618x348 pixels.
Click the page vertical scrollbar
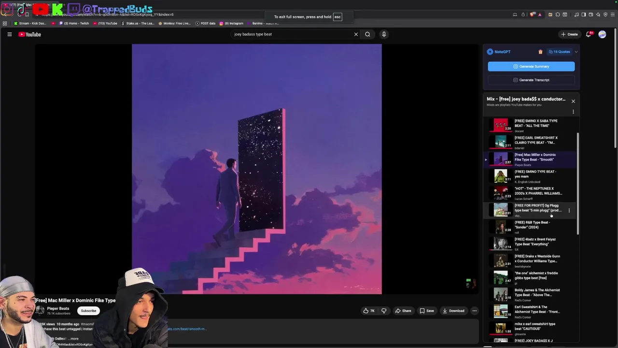(x=616, y=87)
